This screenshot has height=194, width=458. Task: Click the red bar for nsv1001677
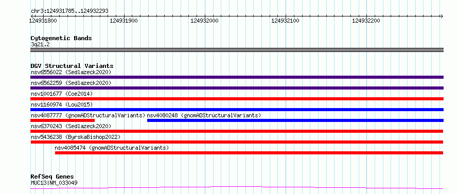click(x=237, y=99)
